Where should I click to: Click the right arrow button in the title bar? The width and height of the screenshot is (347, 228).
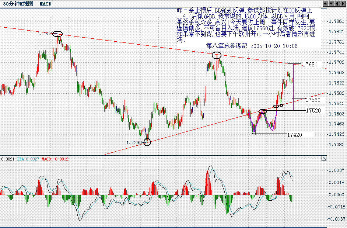343,4
